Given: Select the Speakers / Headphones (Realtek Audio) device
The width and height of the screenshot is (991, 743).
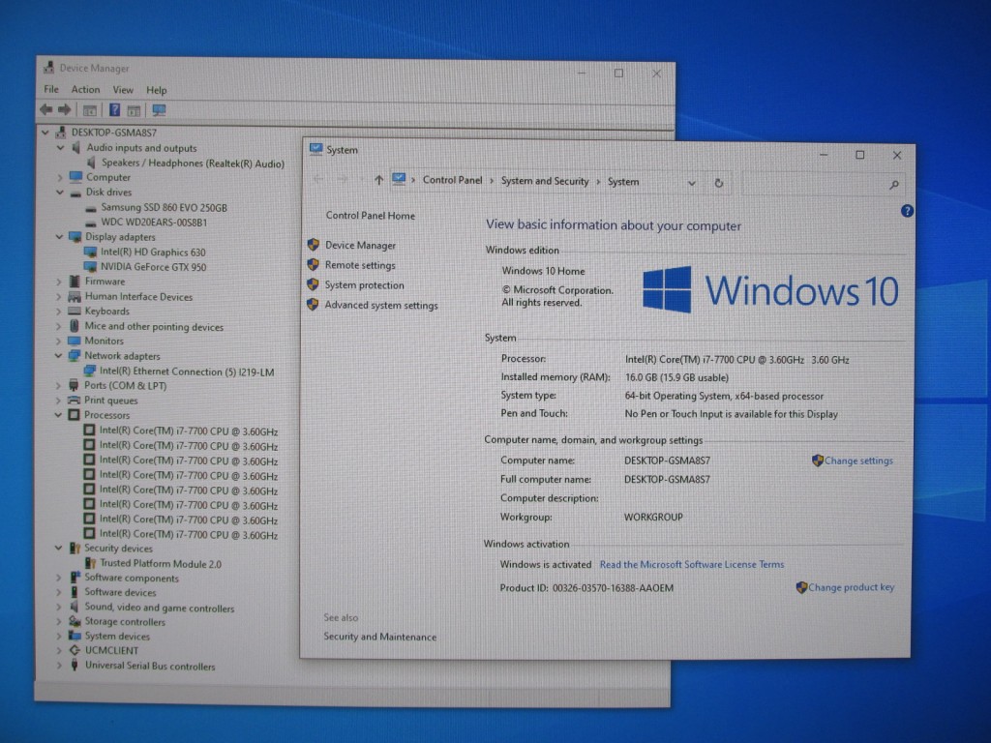Looking at the screenshot, I should click(193, 163).
